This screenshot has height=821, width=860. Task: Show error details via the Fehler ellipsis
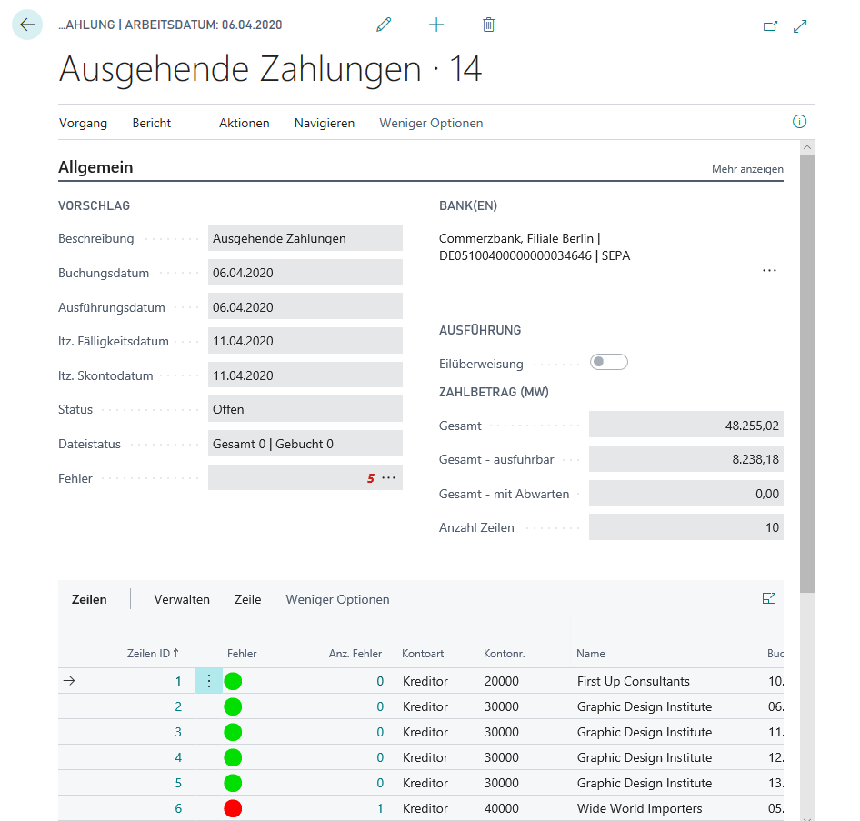click(391, 477)
